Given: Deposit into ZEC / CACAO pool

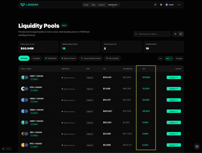Looking at the screenshot, I should tap(174, 134).
